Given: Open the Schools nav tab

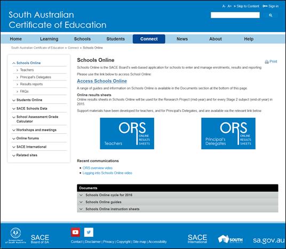Looking at the screenshot, I should (x=82, y=39).
